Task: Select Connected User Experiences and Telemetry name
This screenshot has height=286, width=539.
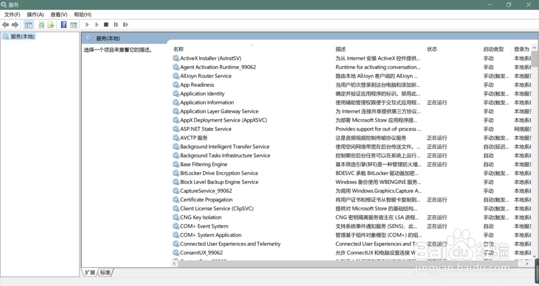Action: [230, 244]
